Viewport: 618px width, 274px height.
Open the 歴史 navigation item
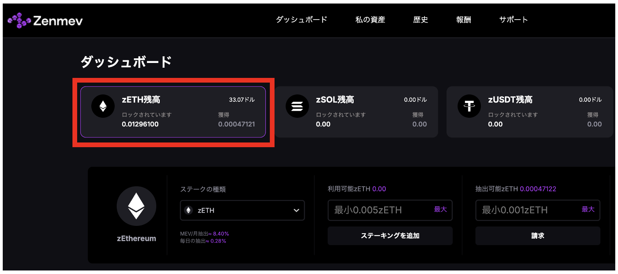click(x=420, y=20)
